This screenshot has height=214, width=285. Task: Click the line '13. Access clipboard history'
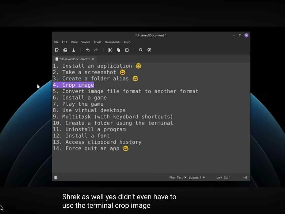pyautogui.click(x=97, y=142)
